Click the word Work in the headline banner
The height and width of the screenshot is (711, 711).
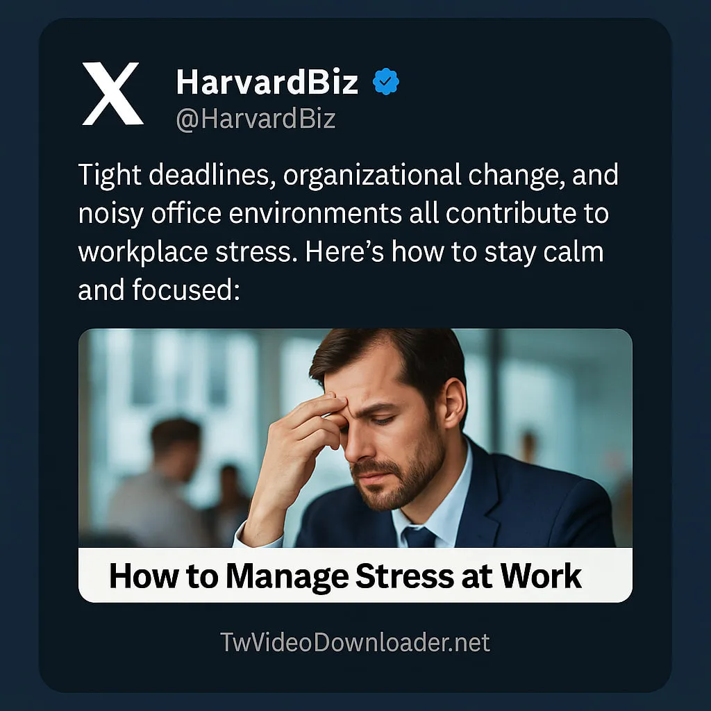tap(541, 576)
